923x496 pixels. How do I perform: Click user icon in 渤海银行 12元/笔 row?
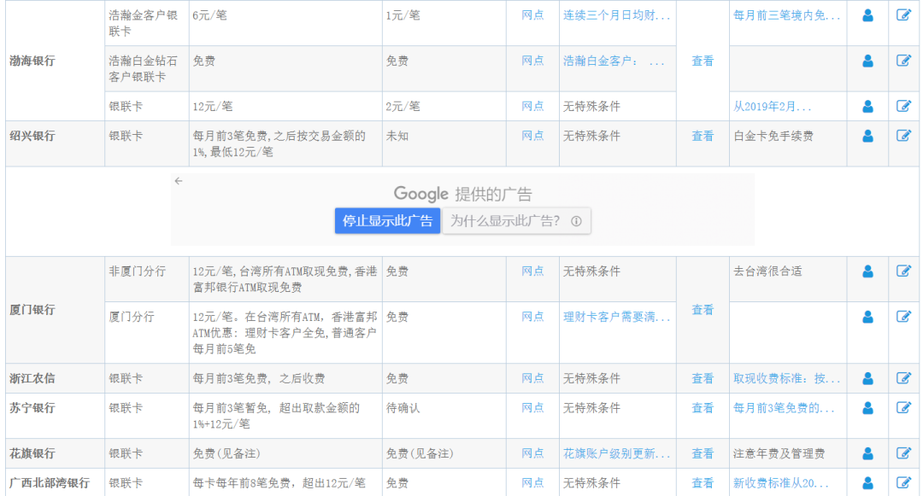tap(867, 107)
